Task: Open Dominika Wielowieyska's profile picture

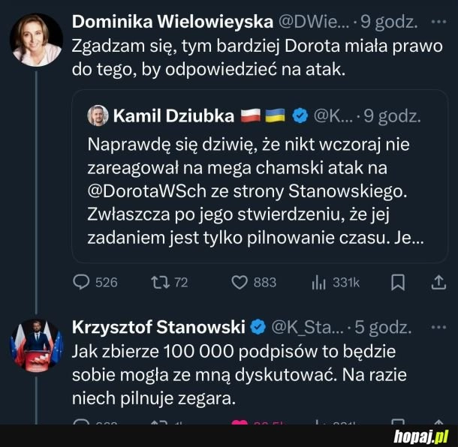Action: point(35,39)
